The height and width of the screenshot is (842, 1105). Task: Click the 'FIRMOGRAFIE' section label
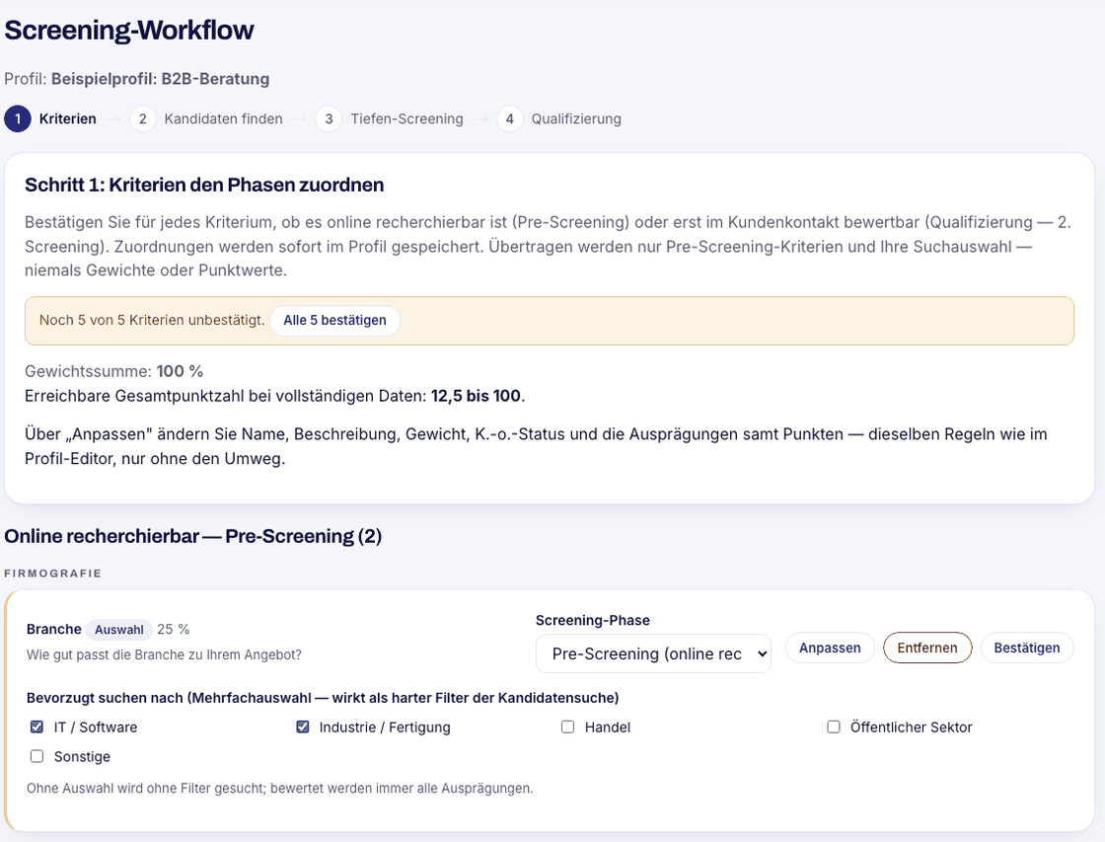(x=53, y=574)
